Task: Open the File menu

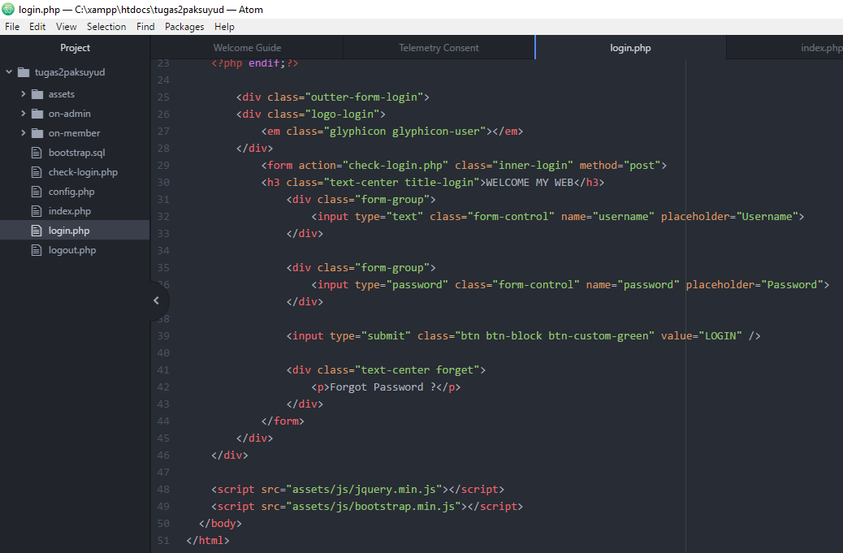Action: pos(12,26)
